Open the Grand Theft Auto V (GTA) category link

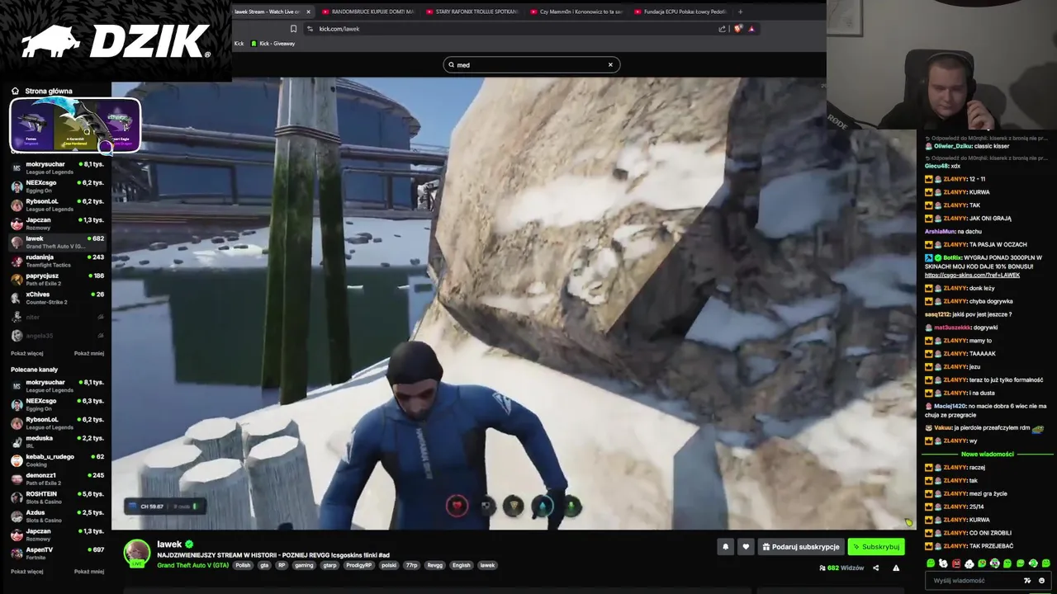click(192, 565)
